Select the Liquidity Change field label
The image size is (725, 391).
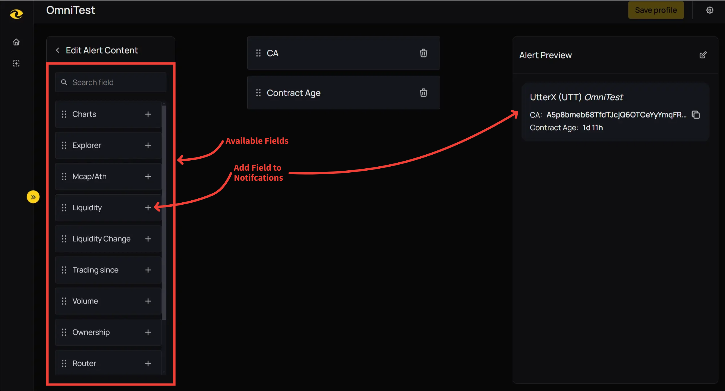click(101, 239)
